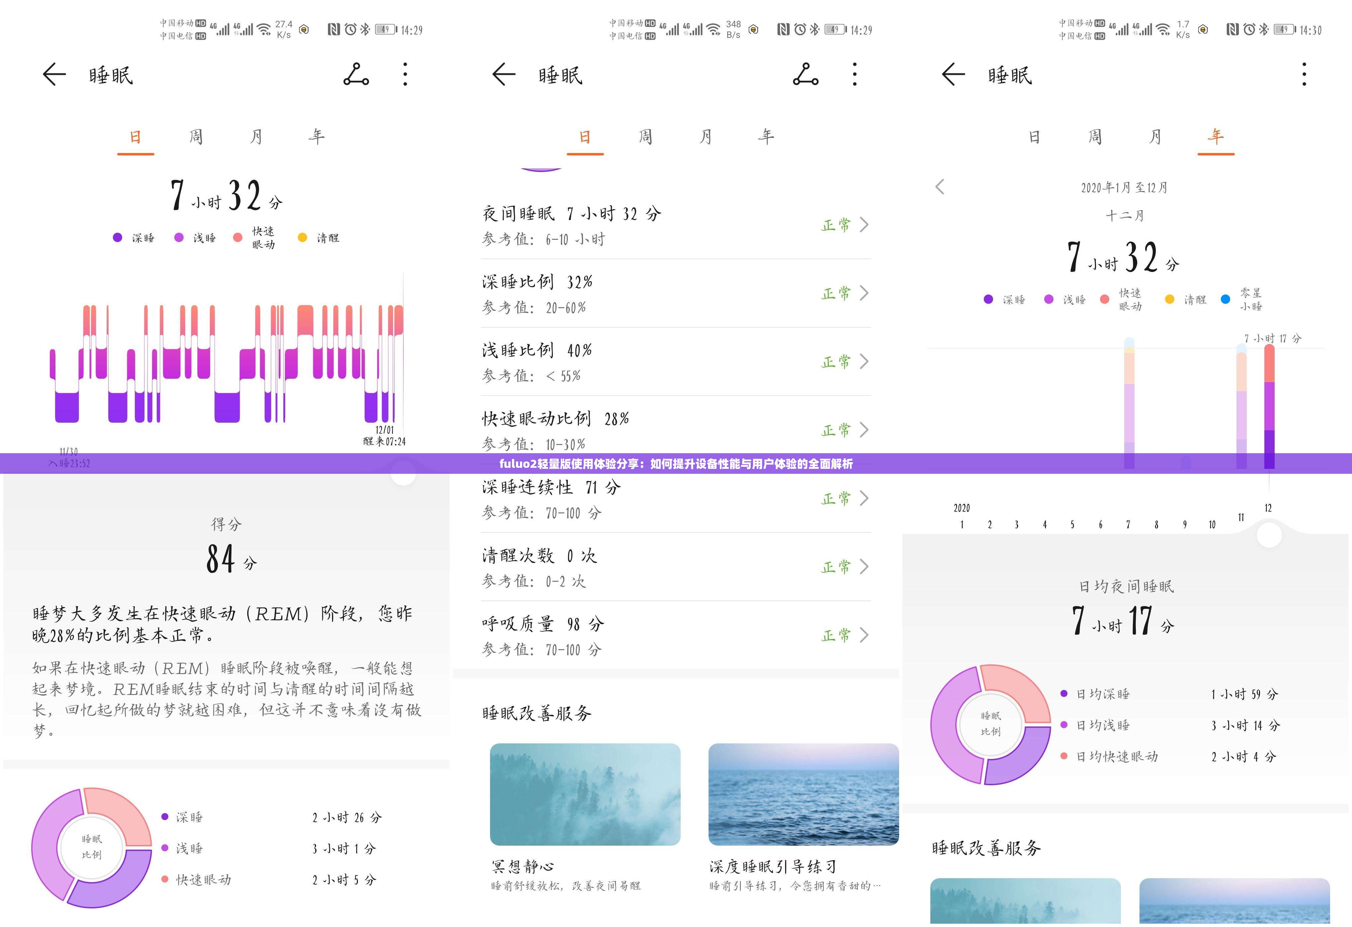Open 冥想静心 forest thumbnail card
The height and width of the screenshot is (927, 1352).
click(x=585, y=794)
